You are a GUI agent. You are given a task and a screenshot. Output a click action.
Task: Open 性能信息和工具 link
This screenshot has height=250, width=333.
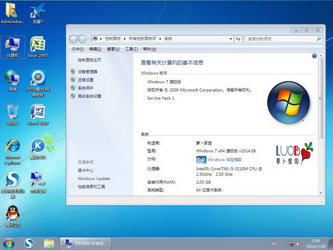pyautogui.click(x=91, y=187)
